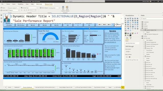
Task: Click the percent format icon
Action: pyautogui.click(x=24, y=10)
